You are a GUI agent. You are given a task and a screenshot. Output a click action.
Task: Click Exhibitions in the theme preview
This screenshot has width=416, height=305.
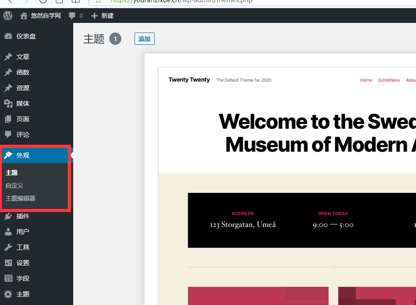(389, 80)
